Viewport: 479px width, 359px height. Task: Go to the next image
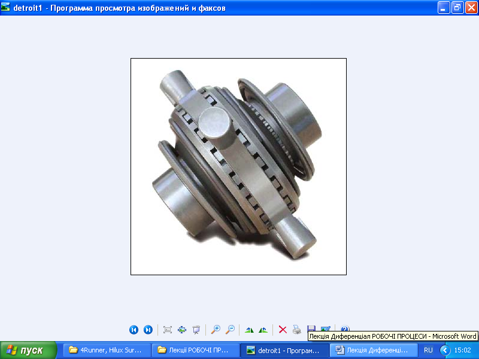(148, 330)
